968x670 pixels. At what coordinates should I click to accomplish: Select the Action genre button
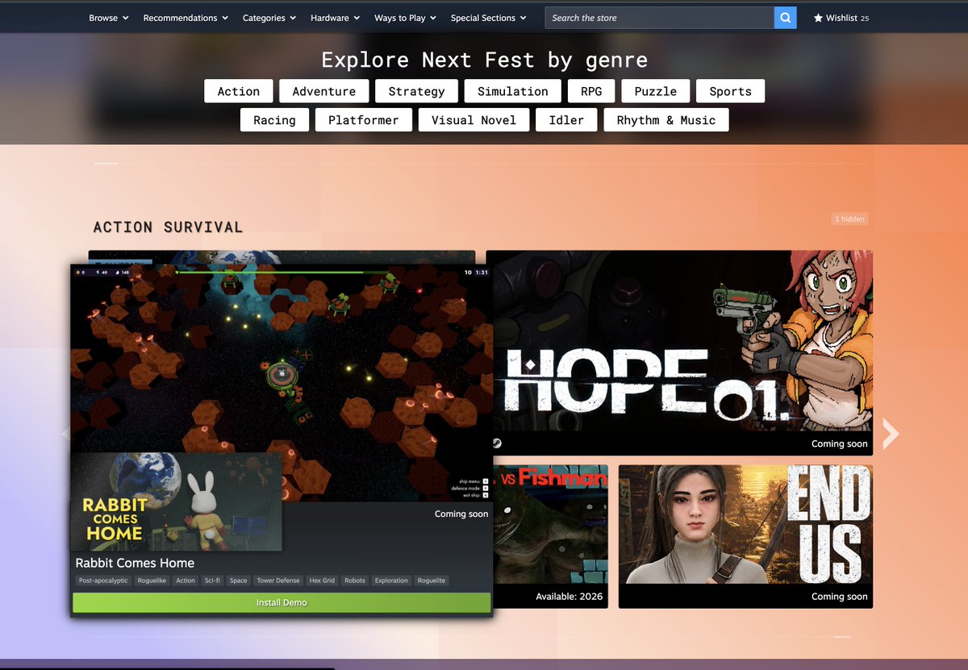coord(239,91)
